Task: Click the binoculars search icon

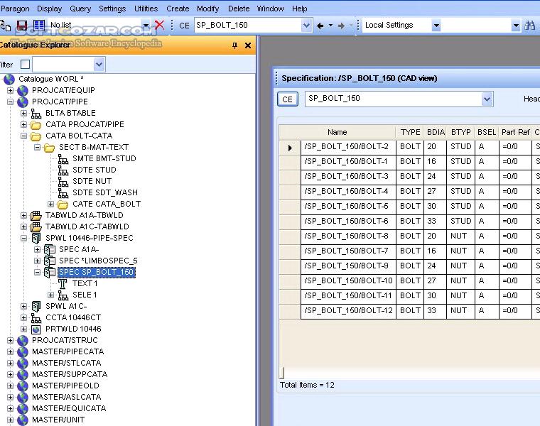Action: tap(529, 25)
